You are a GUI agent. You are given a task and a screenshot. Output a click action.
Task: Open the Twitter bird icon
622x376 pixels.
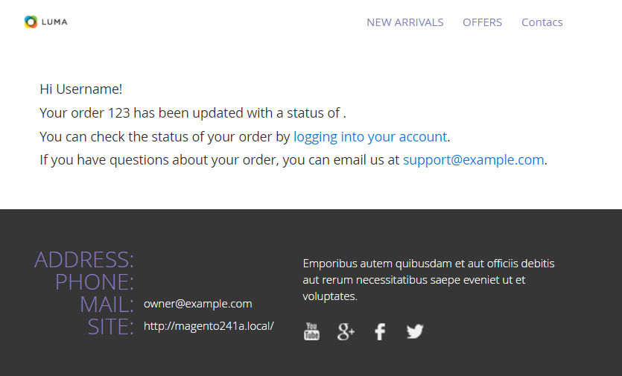[415, 331]
